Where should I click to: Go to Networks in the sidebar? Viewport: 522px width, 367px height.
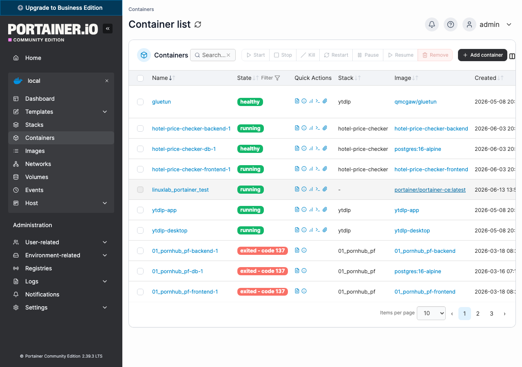(61, 164)
